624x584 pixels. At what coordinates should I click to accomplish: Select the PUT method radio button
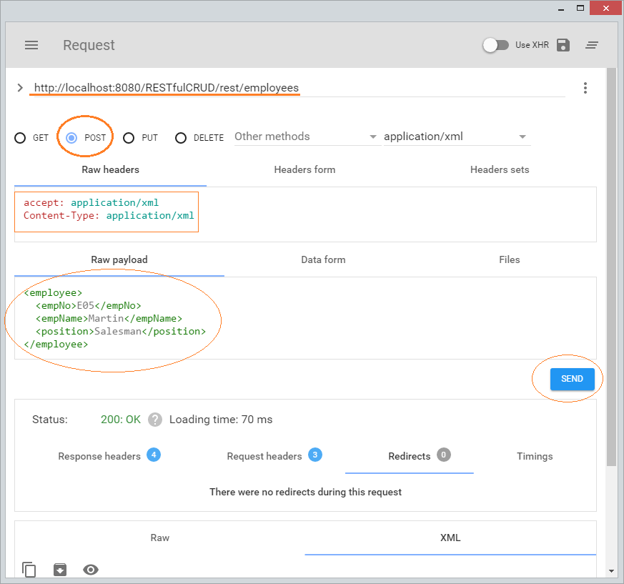point(129,138)
